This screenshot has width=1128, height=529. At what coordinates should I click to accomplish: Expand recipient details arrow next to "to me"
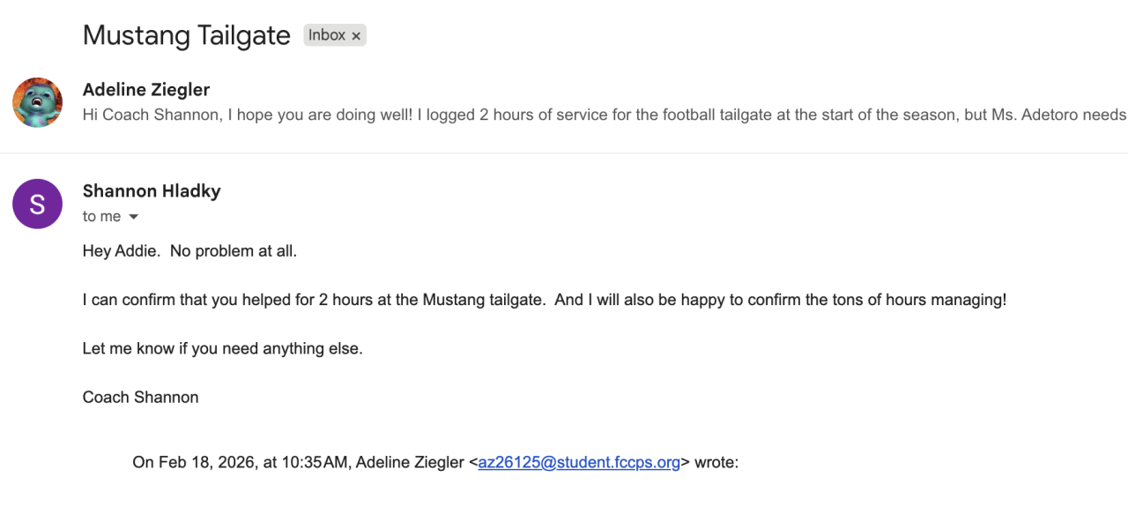coord(134,217)
